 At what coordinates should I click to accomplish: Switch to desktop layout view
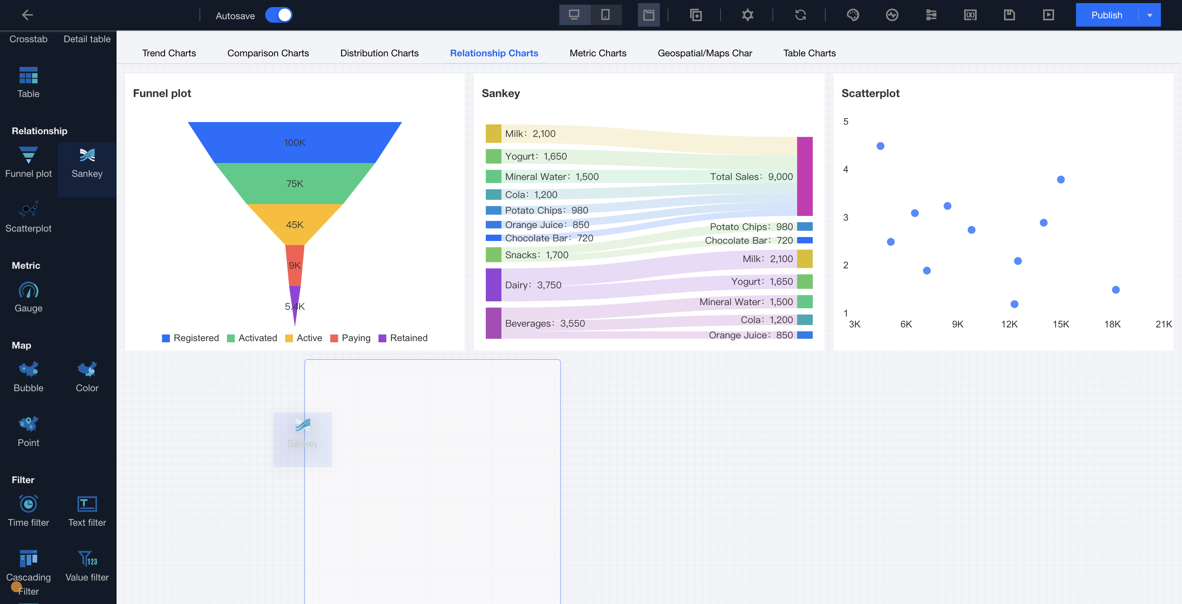(x=574, y=15)
